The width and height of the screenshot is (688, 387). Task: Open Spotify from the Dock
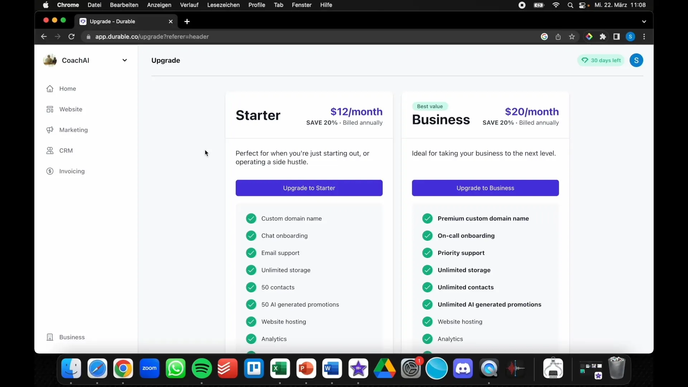(x=202, y=368)
